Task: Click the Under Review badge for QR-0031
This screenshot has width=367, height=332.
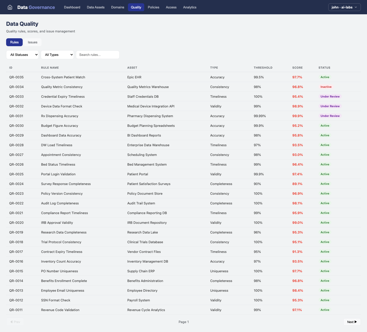Action: pyautogui.click(x=330, y=116)
